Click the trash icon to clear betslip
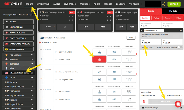Screen dimensions: 184x110 click(144, 101)
